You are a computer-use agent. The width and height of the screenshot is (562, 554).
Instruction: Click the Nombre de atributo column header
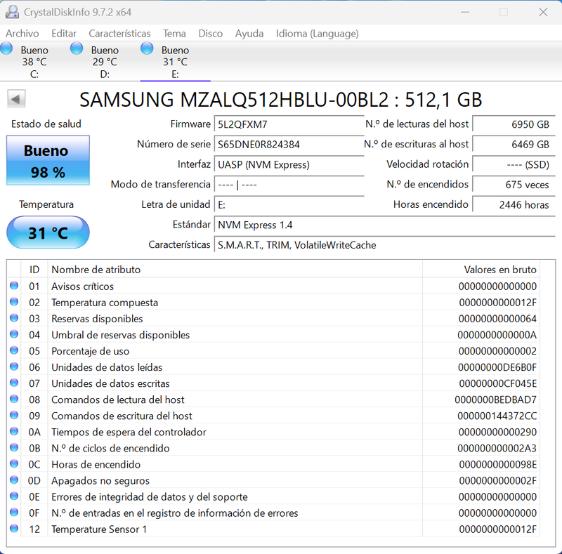(235, 269)
